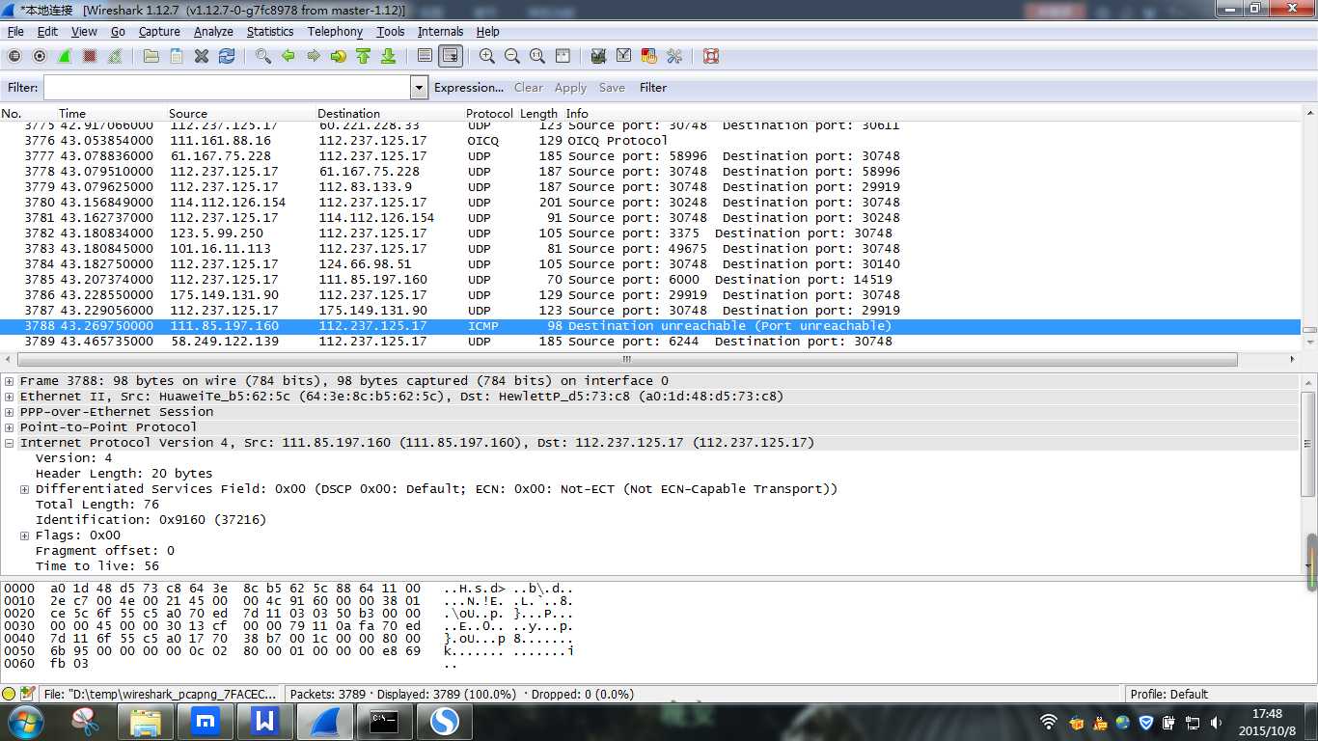This screenshot has width=1318, height=741.
Task: Expand the Flags: 0x00 row
Action: [25, 535]
